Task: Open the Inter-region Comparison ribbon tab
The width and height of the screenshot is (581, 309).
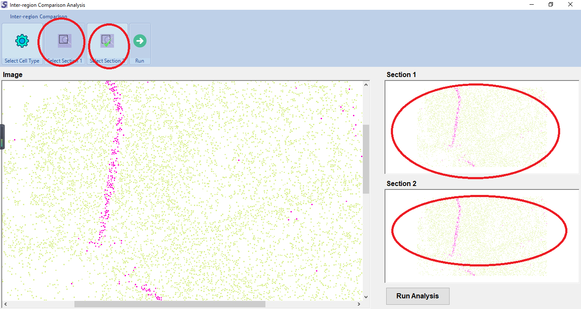Action: point(39,17)
